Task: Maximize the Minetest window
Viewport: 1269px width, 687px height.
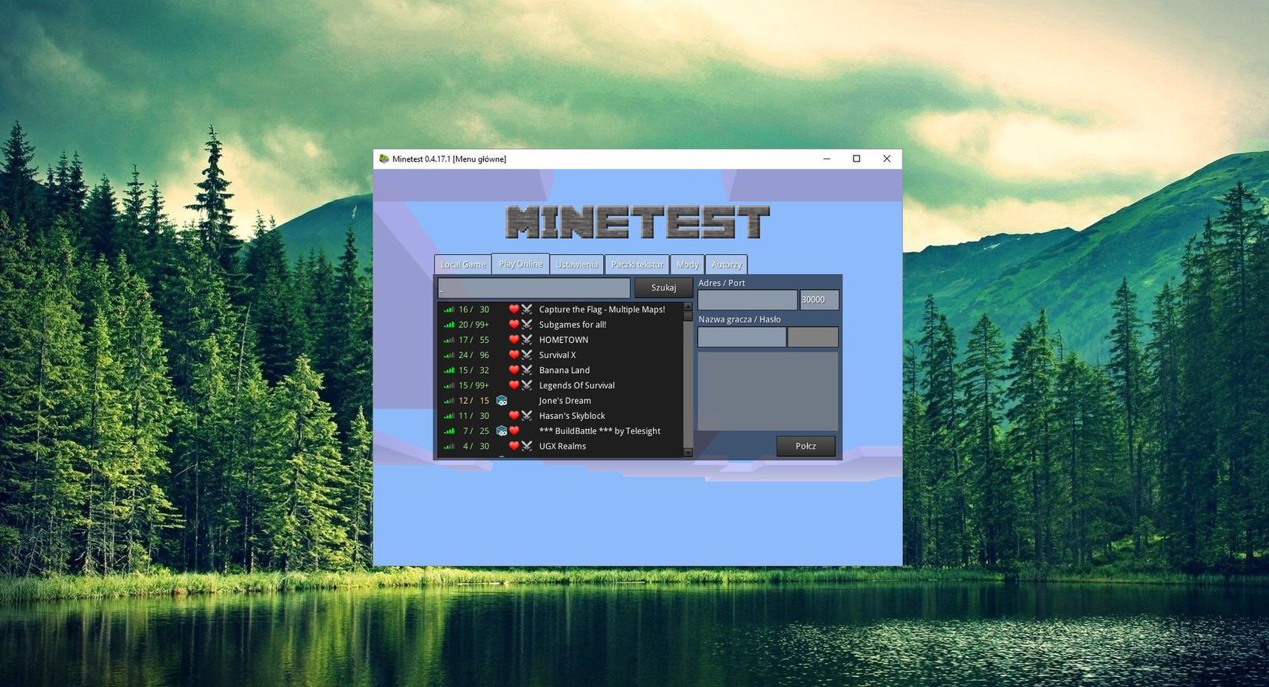Action: click(857, 158)
